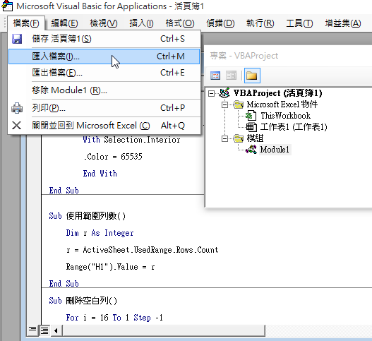
Task: Collapse the 模組 folder node
Action: 224,138
